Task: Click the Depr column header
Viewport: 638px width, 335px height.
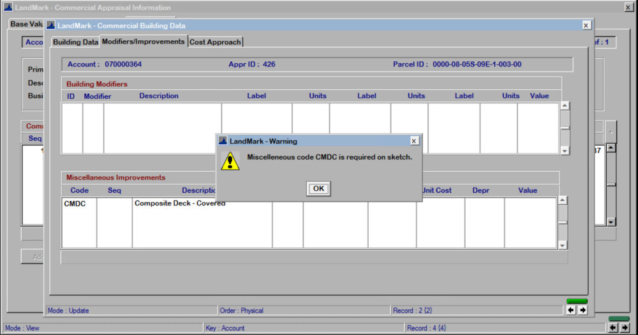Action: click(x=480, y=190)
